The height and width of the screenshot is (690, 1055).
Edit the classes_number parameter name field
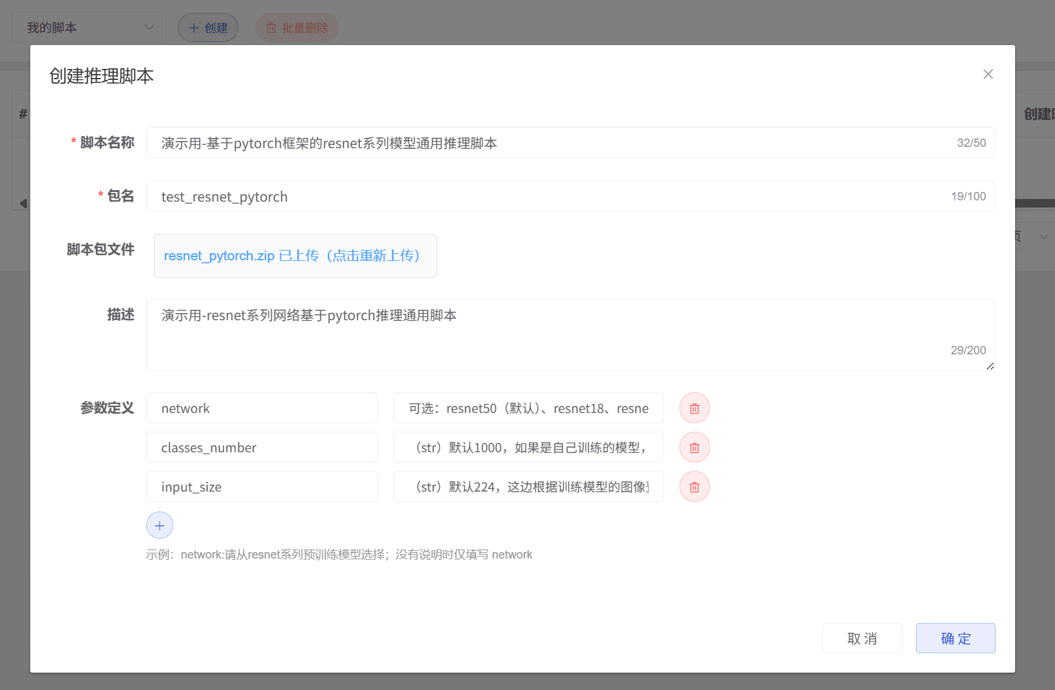(261, 448)
